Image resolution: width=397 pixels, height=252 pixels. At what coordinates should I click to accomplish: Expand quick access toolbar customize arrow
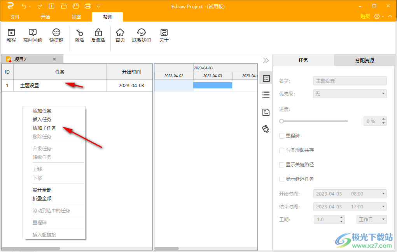point(99,6)
